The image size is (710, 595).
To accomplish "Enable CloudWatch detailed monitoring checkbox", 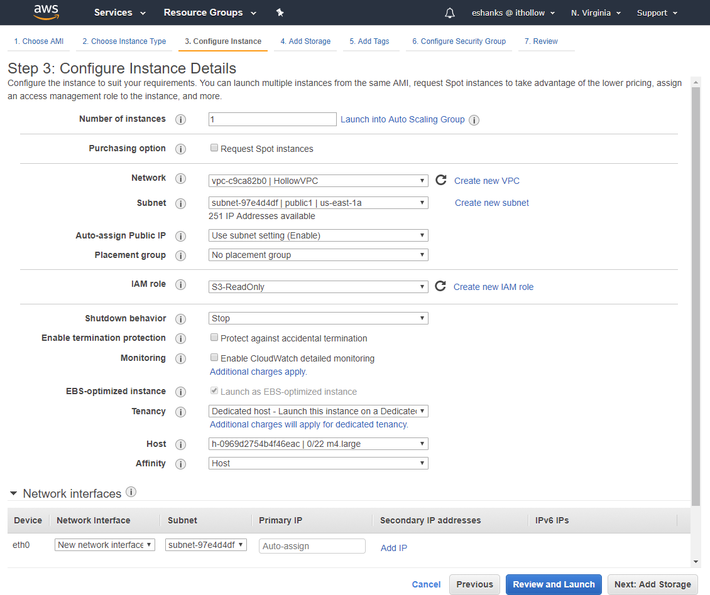I will pos(214,358).
